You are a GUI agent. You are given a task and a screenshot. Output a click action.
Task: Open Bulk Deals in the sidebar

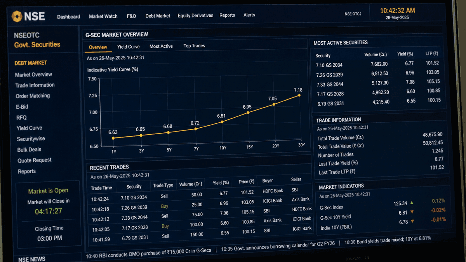tap(29, 149)
